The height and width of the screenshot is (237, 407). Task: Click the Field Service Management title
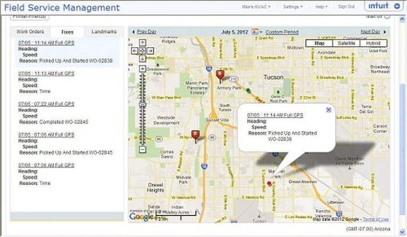[62, 7]
